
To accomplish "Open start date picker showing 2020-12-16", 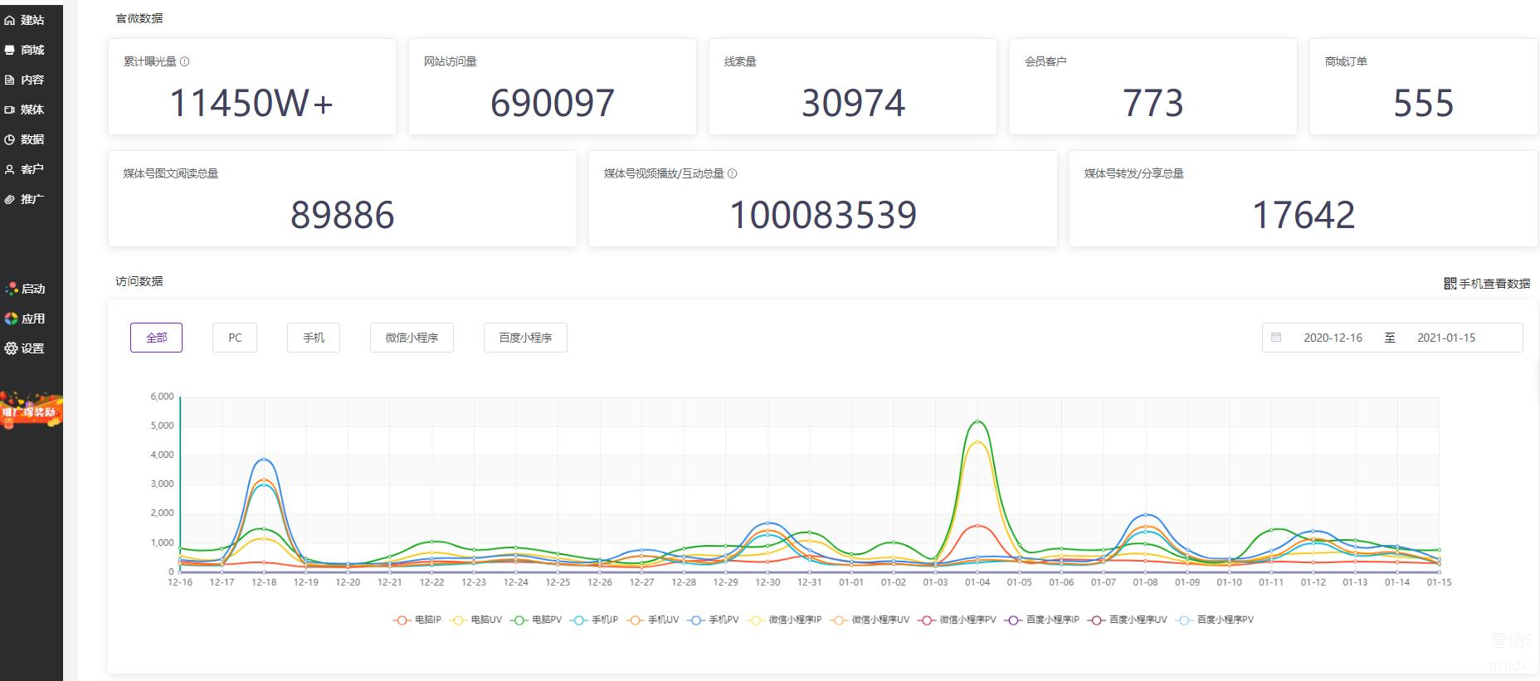I will click(x=1332, y=338).
